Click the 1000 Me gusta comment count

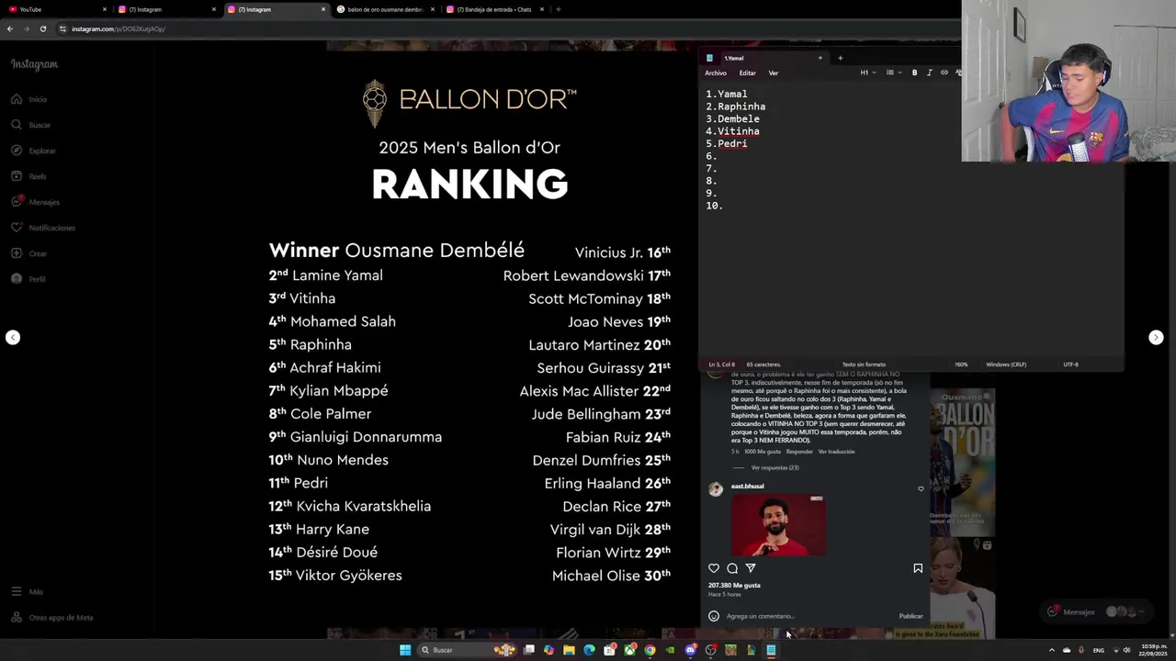(x=762, y=452)
